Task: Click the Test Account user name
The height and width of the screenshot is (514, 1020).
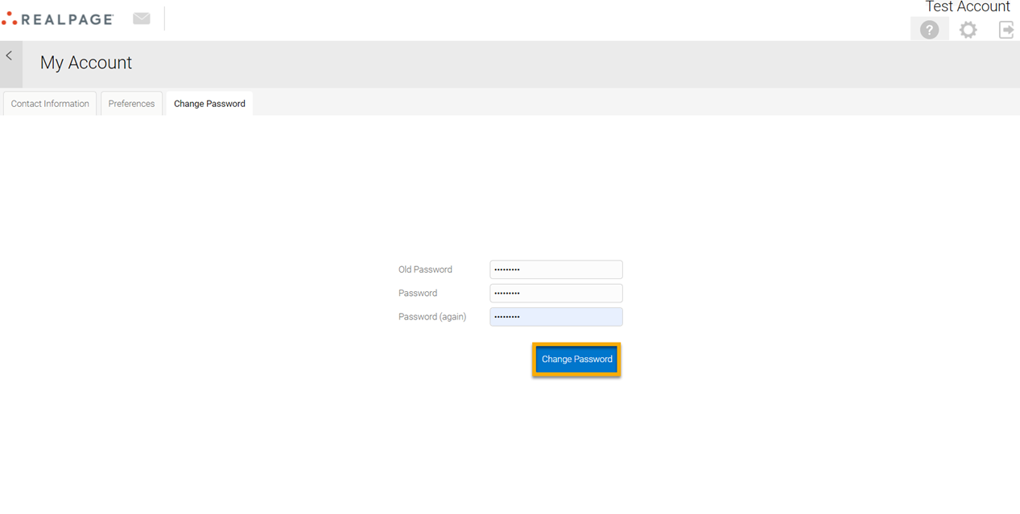Action: pos(967,7)
